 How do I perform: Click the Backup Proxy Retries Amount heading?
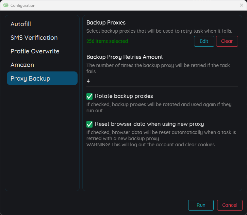pos(125,57)
